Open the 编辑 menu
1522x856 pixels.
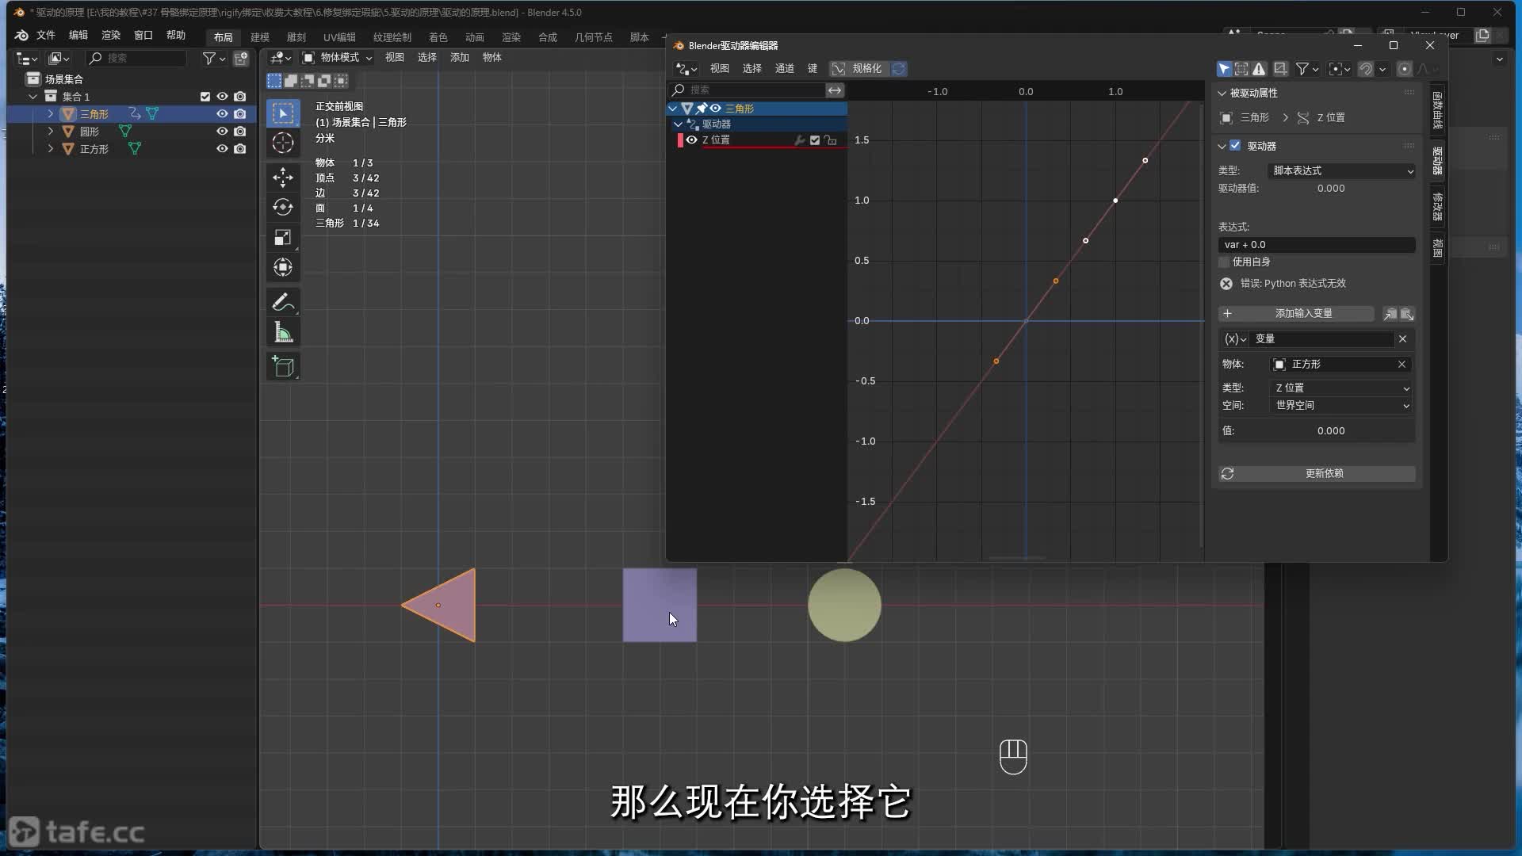point(78,36)
